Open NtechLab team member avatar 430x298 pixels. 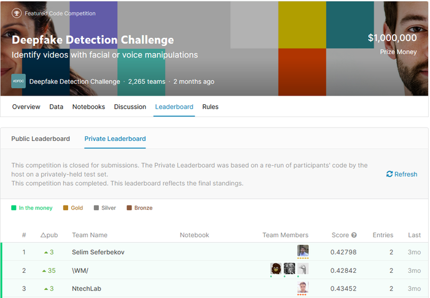(x=303, y=287)
